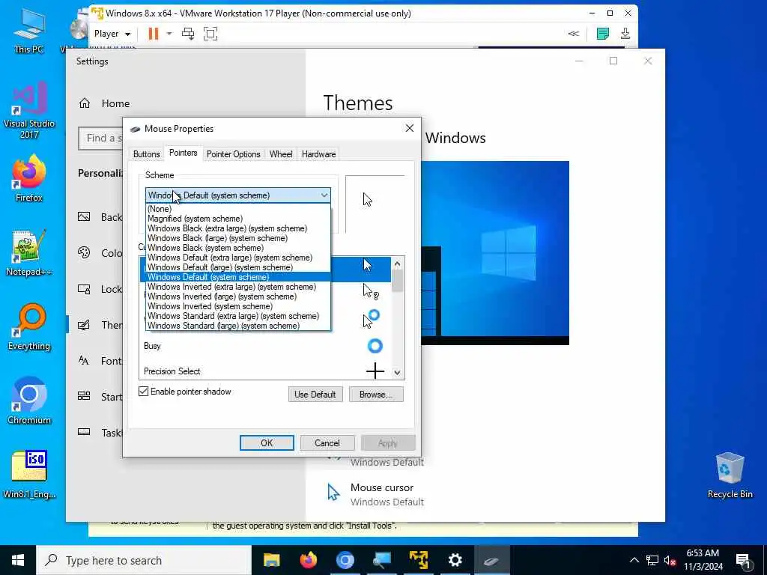Open the Win8.1 ISO file on desktop
The height and width of the screenshot is (575, 767).
(x=29, y=475)
